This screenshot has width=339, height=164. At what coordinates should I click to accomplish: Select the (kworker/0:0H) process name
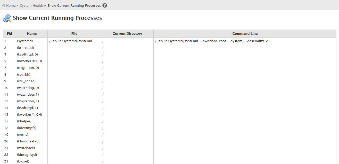tap(29, 61)
